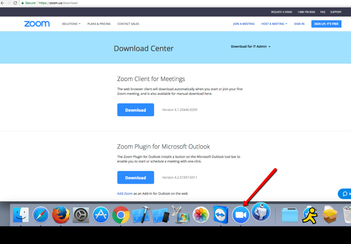
Task: Click the Sign Up, It's Free button
Action: (x=326, y=24)
